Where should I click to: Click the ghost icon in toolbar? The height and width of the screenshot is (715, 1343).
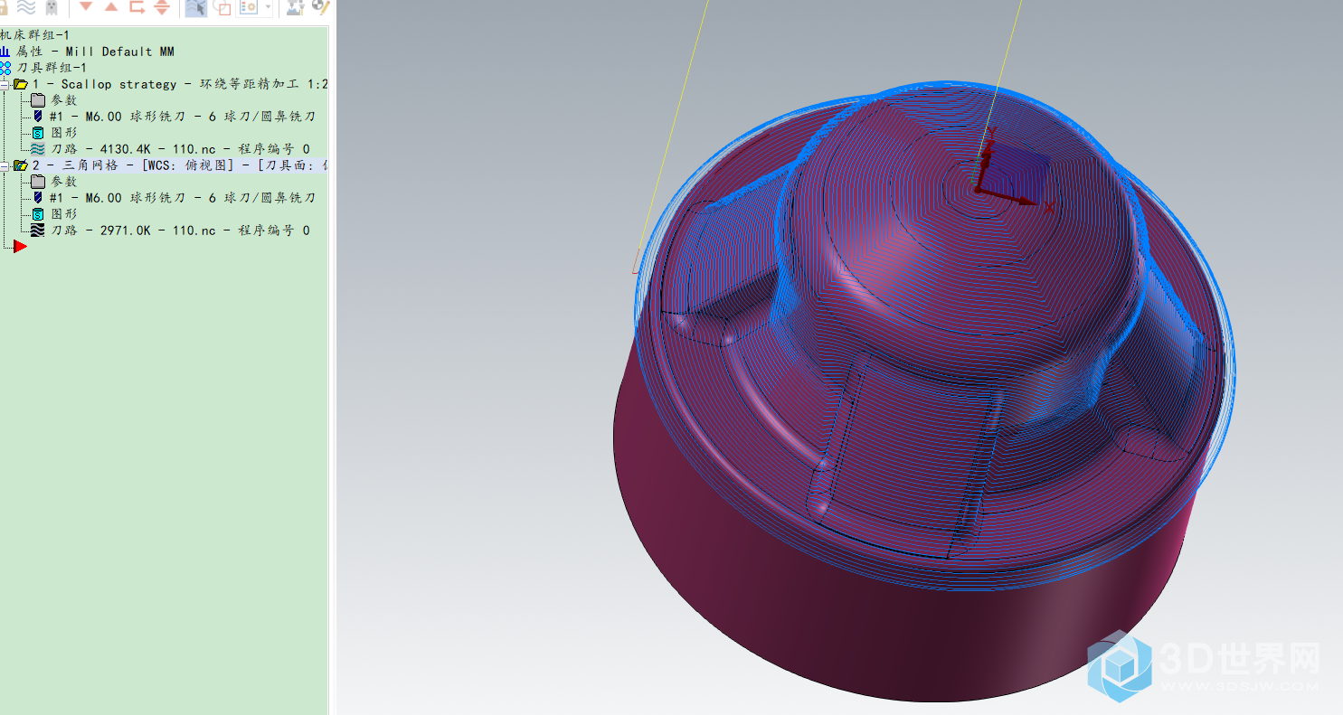pos(52,7)
